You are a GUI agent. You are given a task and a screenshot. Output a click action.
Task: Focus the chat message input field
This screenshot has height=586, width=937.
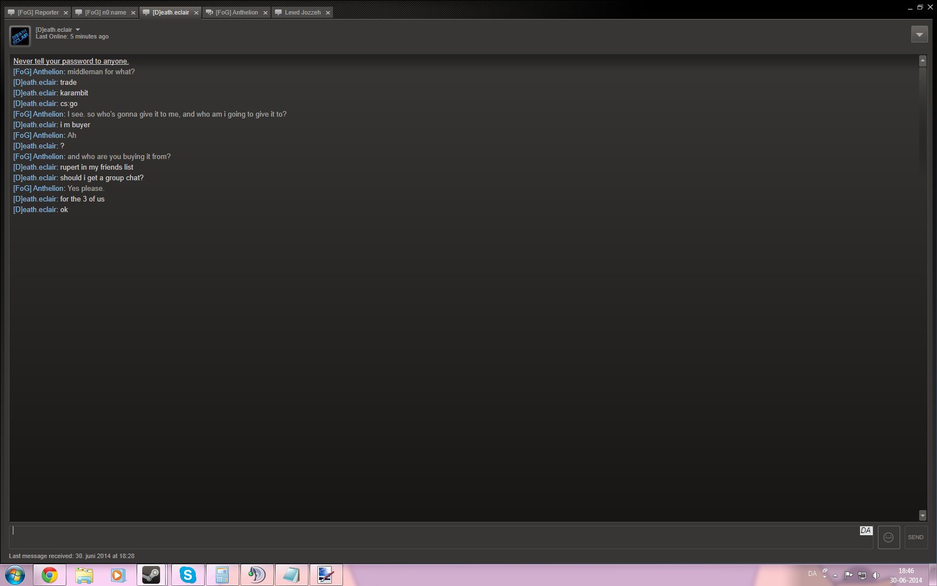tap(435, 537)
